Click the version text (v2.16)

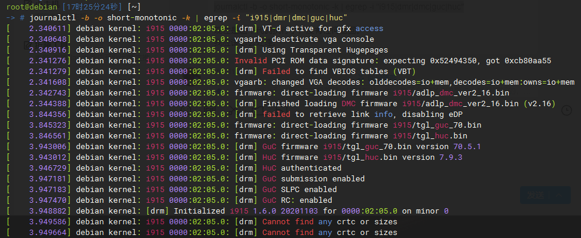(x=540, y=103)
